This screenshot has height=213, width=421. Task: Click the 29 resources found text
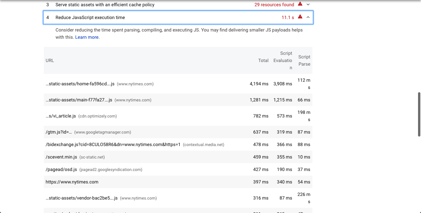[x=274, y=5]
